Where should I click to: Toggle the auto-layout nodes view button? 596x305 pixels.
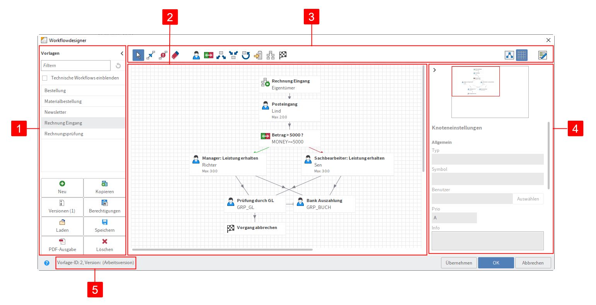(x=509, y=55)
